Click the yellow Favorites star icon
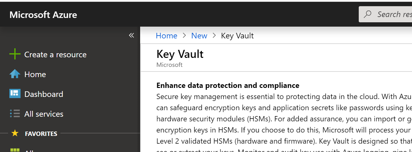 click(15, 133)
